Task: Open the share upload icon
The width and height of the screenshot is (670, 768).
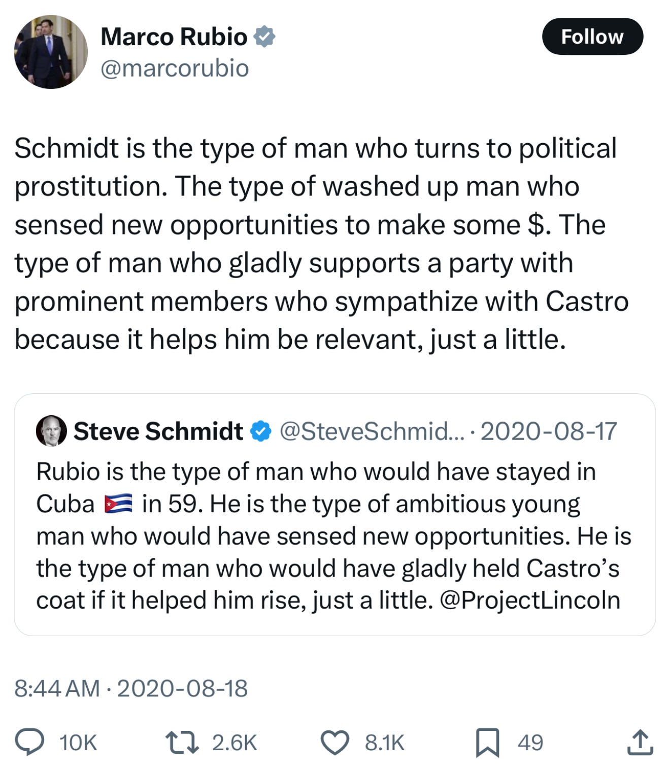Action: pyautogui.click(x=640, y=742)
